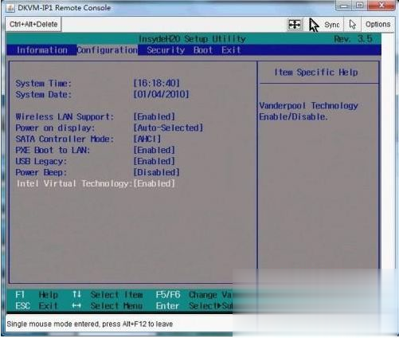Click the 'Enter' key hint
The height and width of the screenshot is (338, 399).
pos(167,306)
